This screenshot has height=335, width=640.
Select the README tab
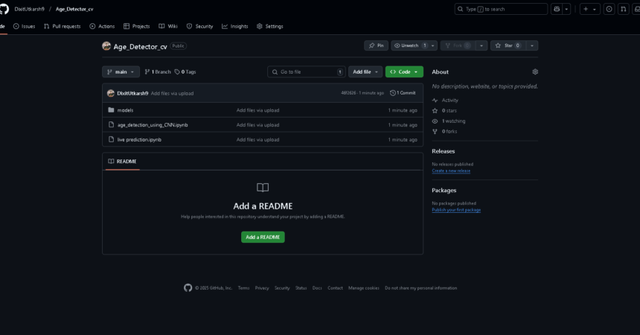click(123, 162)
